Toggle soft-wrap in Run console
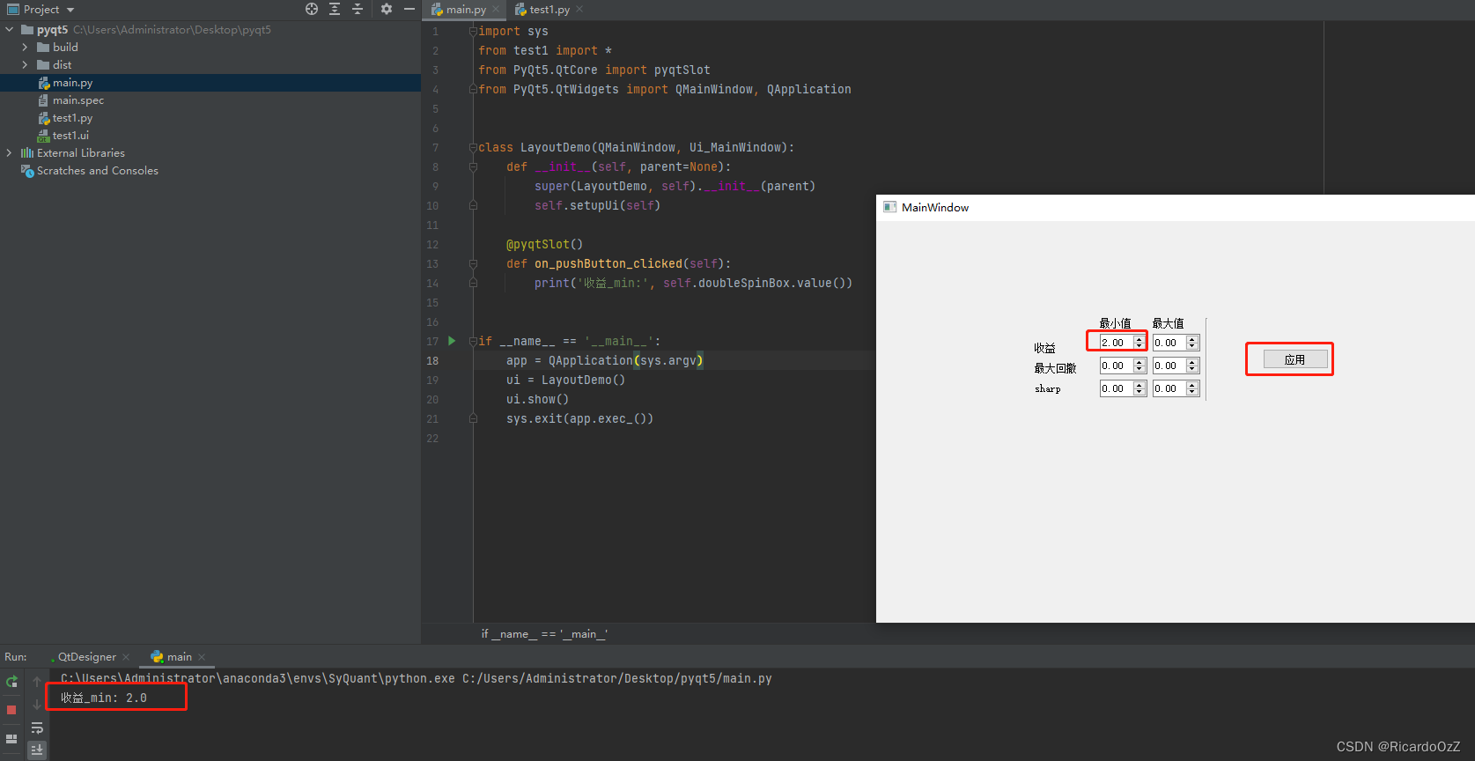Screen dimensions: 1475x761 click(36, 728)
